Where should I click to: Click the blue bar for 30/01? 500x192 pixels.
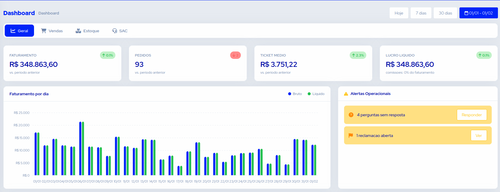(295, 157)
